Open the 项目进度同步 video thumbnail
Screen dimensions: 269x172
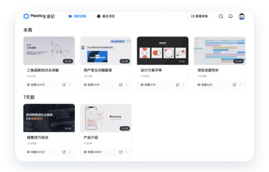(x=219, y=51)
